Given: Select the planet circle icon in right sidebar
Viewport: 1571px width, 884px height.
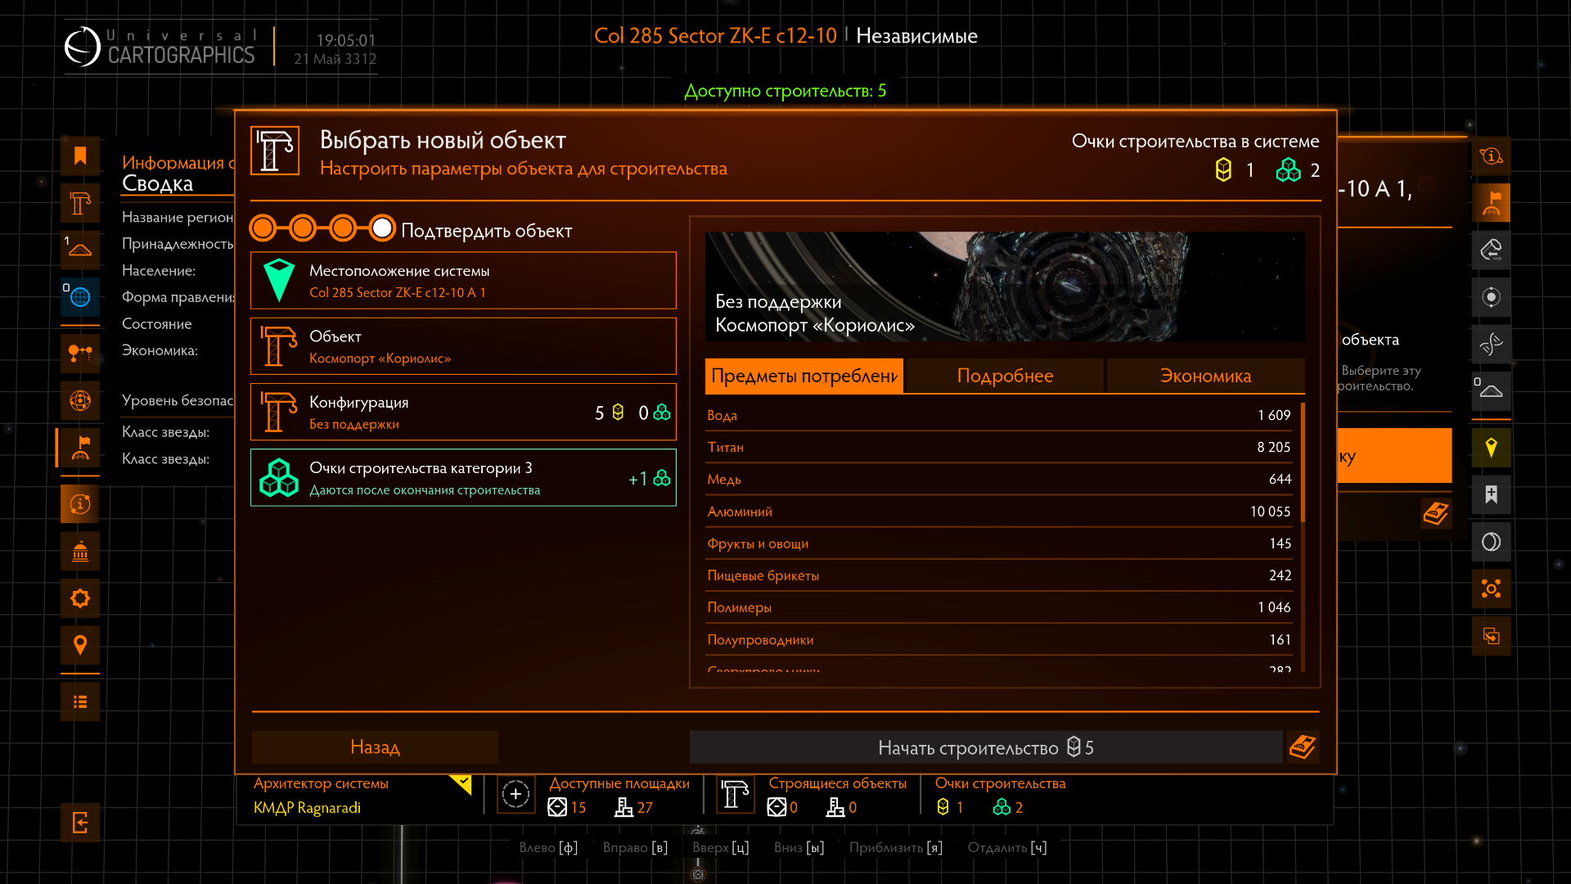Looking at the screenshot, I should coord(1491,542).
